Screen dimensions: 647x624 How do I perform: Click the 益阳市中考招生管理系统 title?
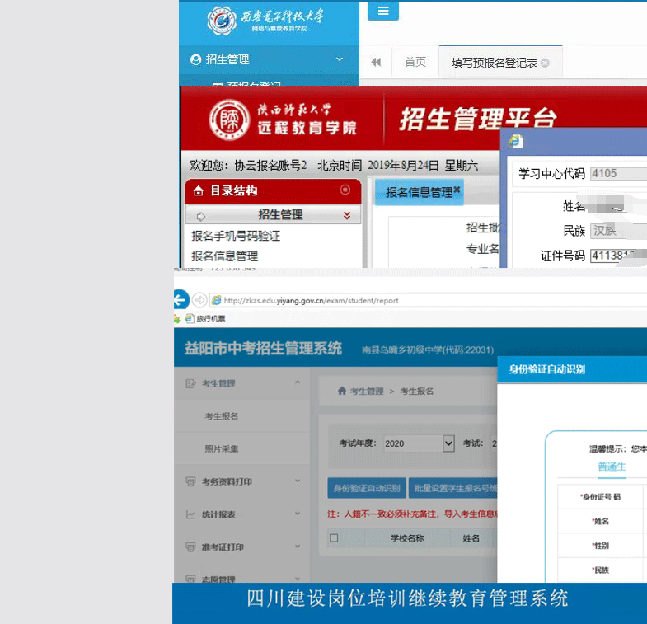point(263,349)
